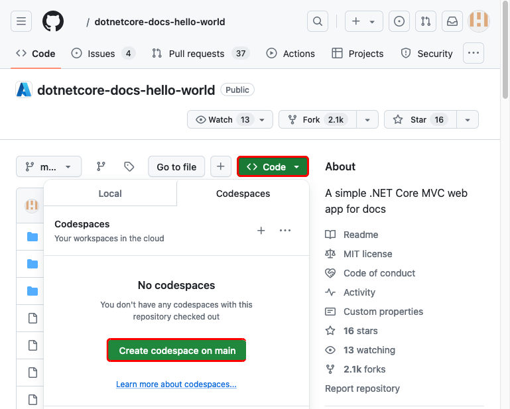Toggle Watch for repository notifications

[x=229, y=119]
